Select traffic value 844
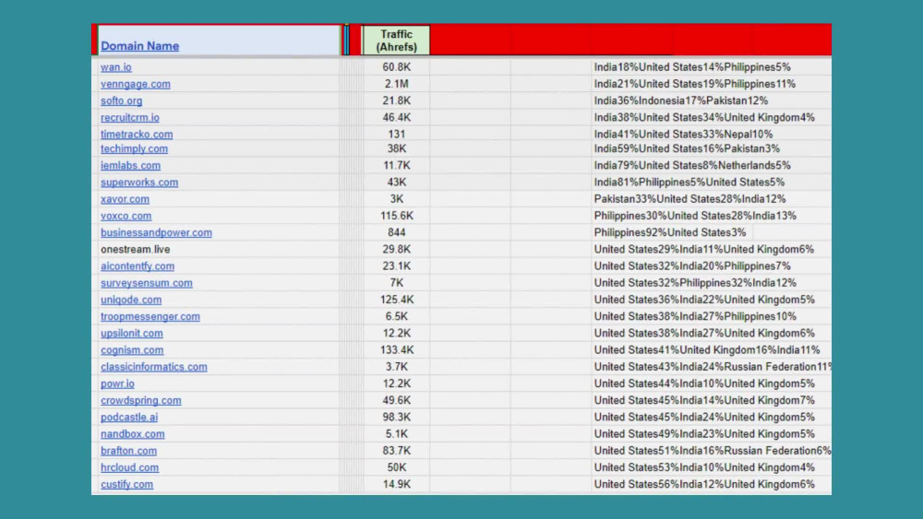 (396, 232)
